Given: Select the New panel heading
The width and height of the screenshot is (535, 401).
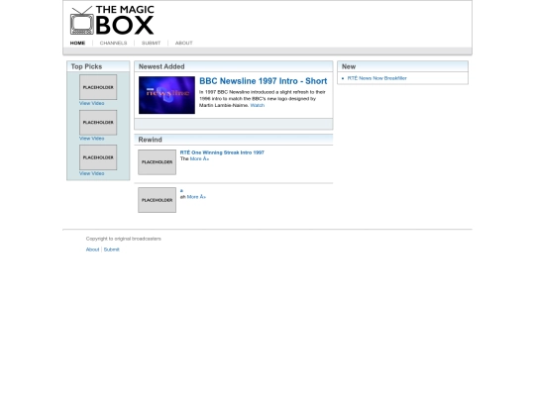Looking at the screenshot, I should coord(349,66).
